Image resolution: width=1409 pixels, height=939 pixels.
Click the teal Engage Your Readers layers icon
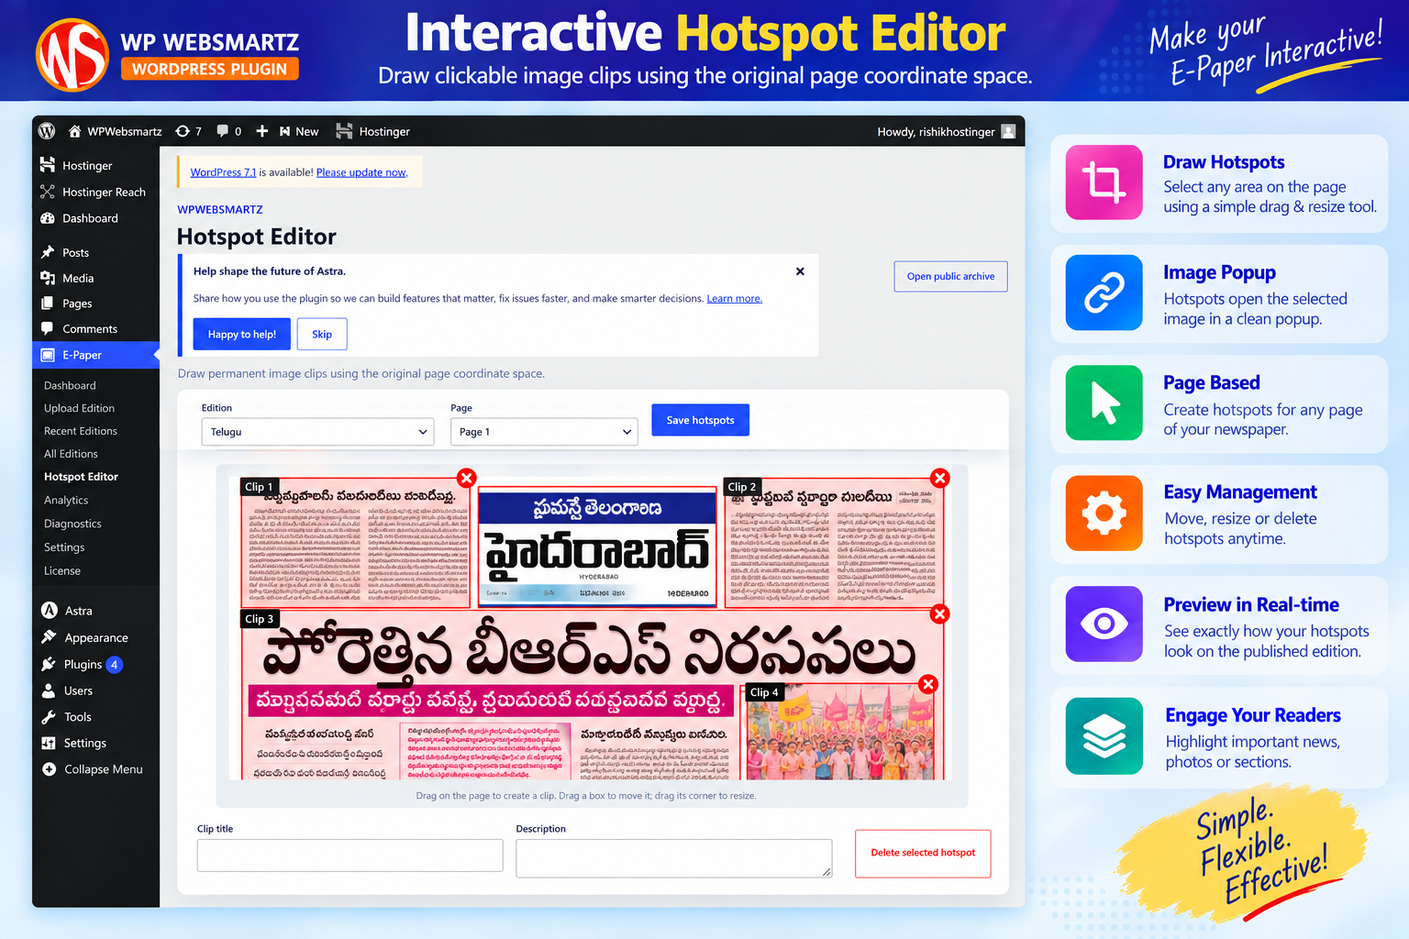click(1104, 735)
